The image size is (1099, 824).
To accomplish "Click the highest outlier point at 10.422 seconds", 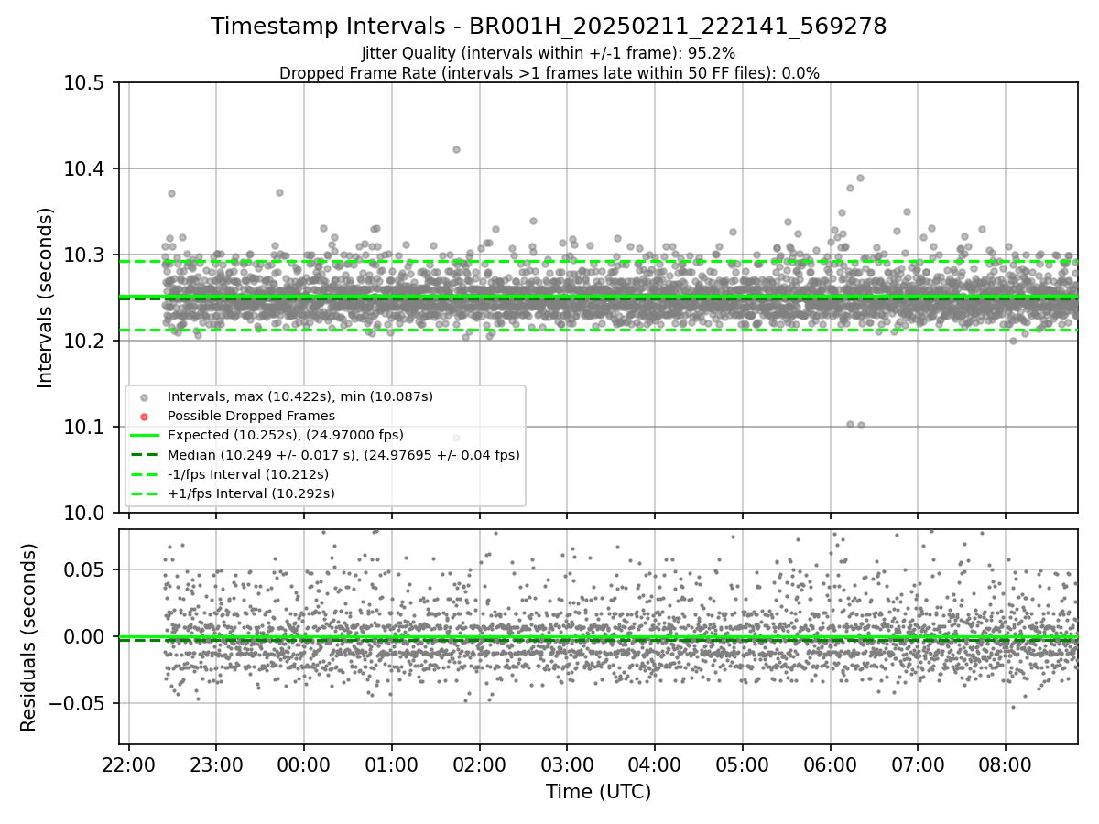I will (456, 149).
